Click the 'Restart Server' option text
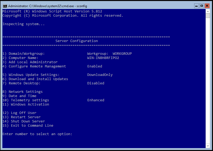Viewport: 213px width, 151px height. [25, 117]
